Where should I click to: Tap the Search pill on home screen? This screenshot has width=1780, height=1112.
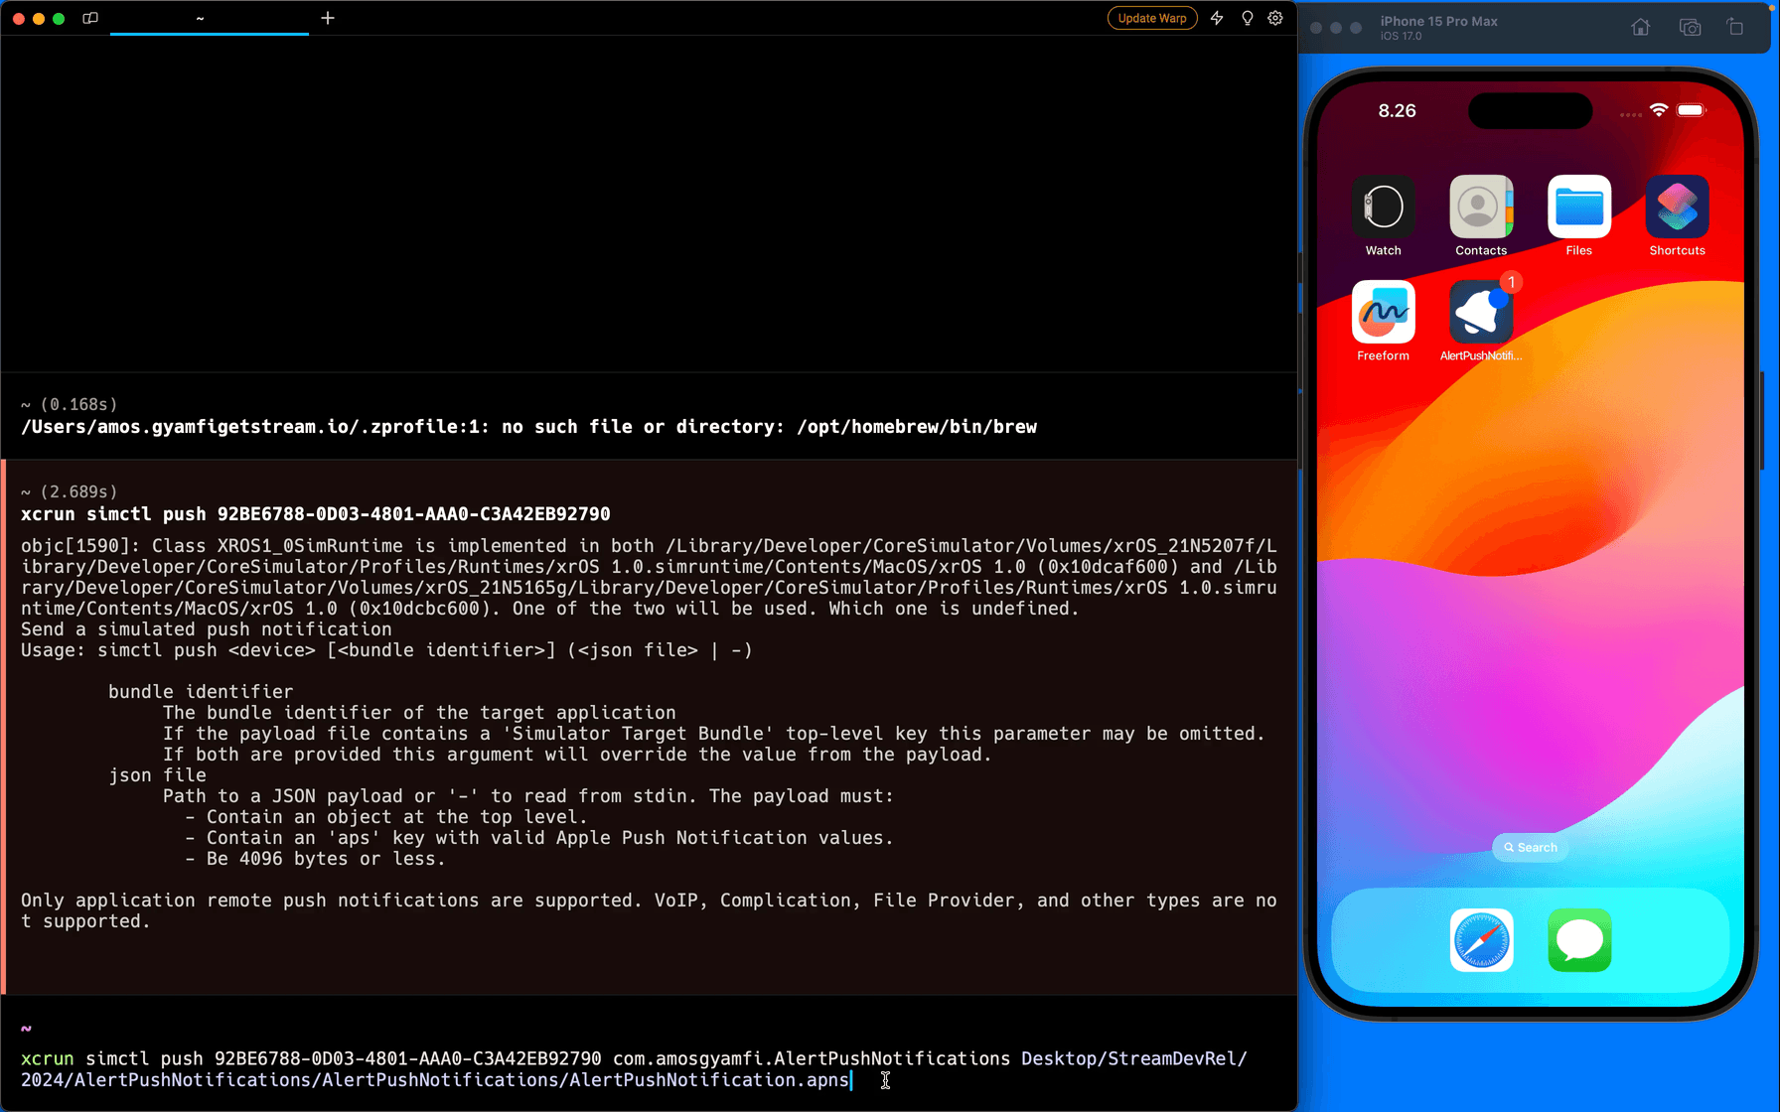(1530, 847)
